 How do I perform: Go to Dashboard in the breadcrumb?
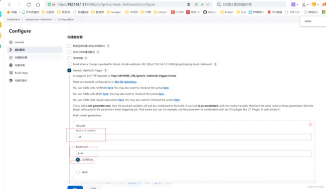coord(14,19)
